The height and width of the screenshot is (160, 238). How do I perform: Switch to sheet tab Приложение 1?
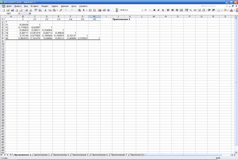(x=42, y=155)
